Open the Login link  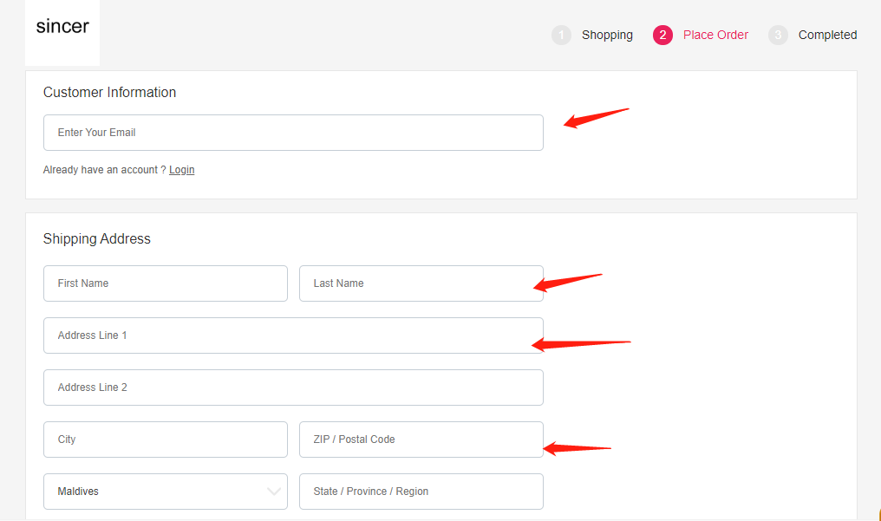[181, 170]
